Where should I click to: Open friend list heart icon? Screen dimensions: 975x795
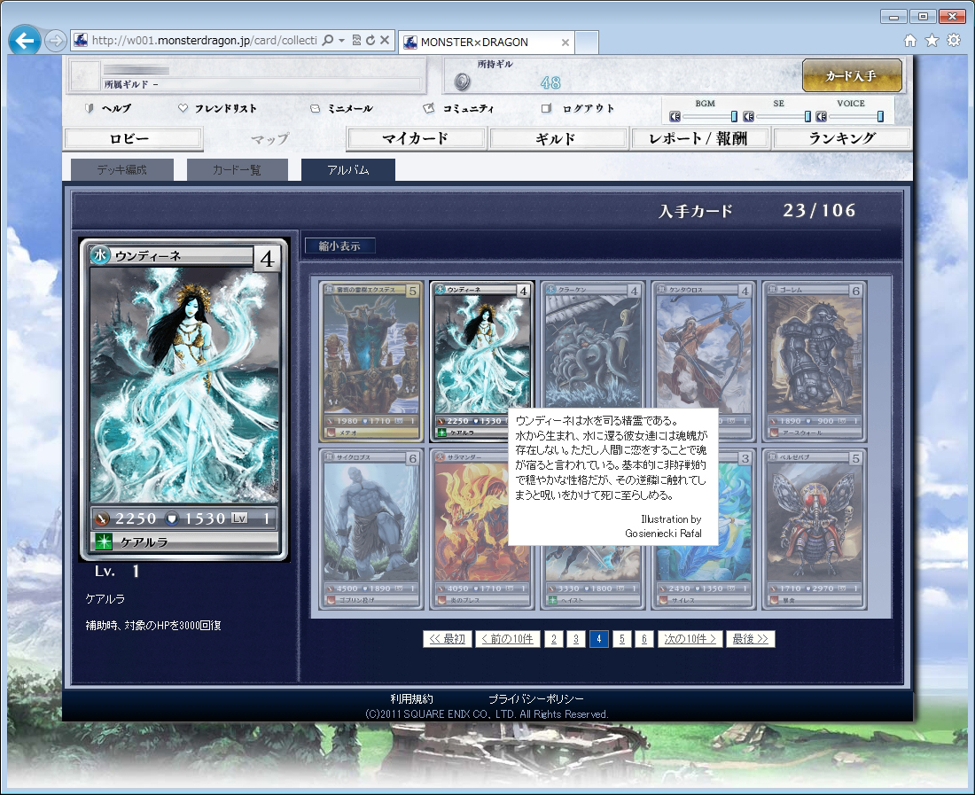click(x=183, y=108)
